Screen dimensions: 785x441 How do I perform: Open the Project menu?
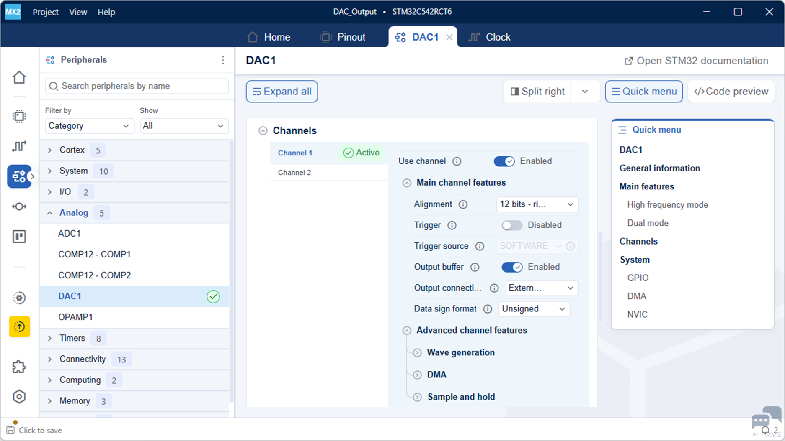click(x=46, y=12)
